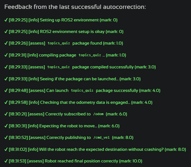Screen dimensions: 191x167
Task: Click the [18:30:21] timestamp
Action: tap(17, 114)
